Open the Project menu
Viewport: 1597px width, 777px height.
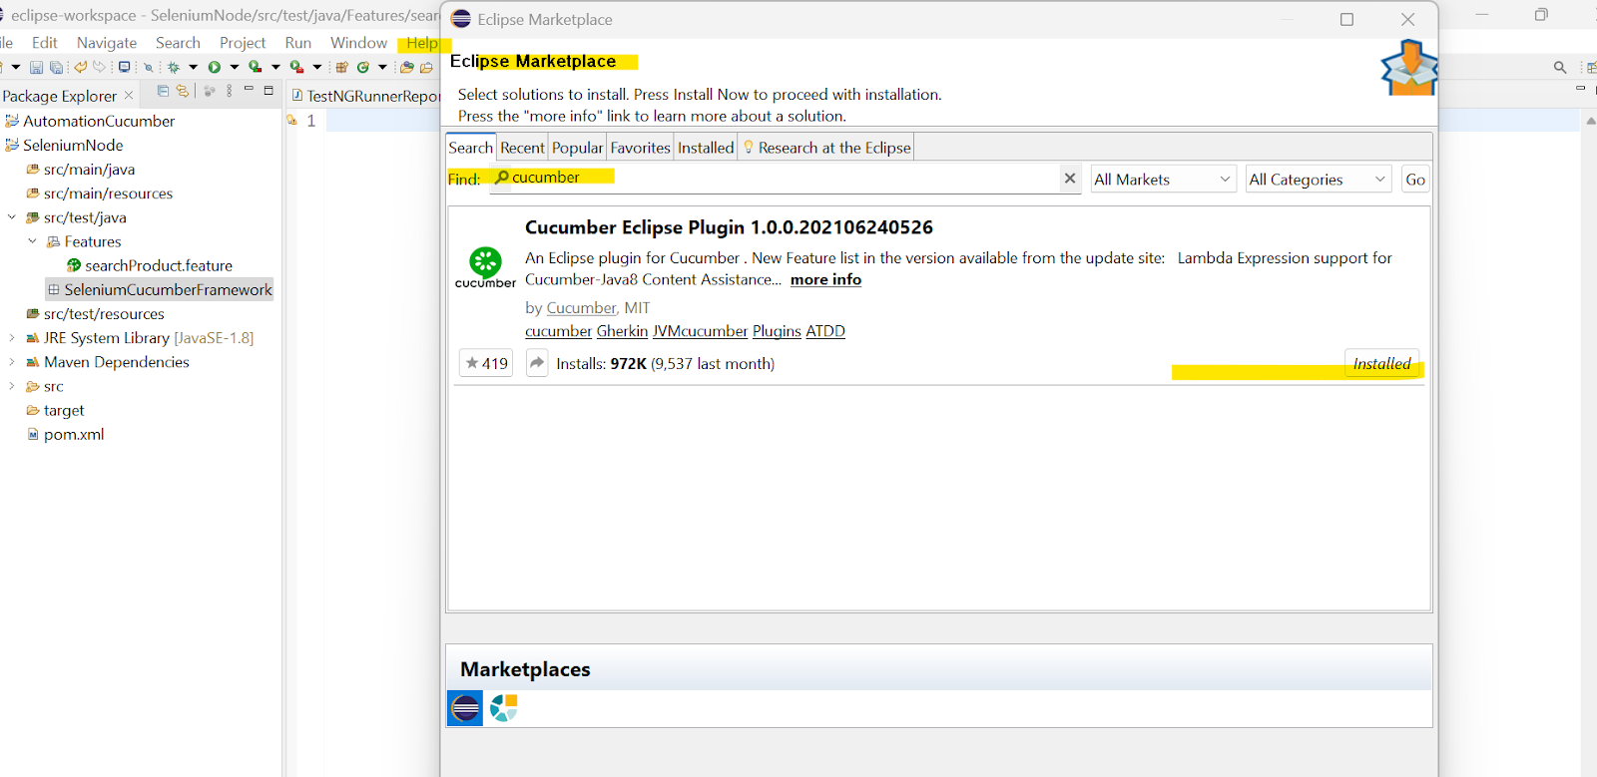click(243, 43)
